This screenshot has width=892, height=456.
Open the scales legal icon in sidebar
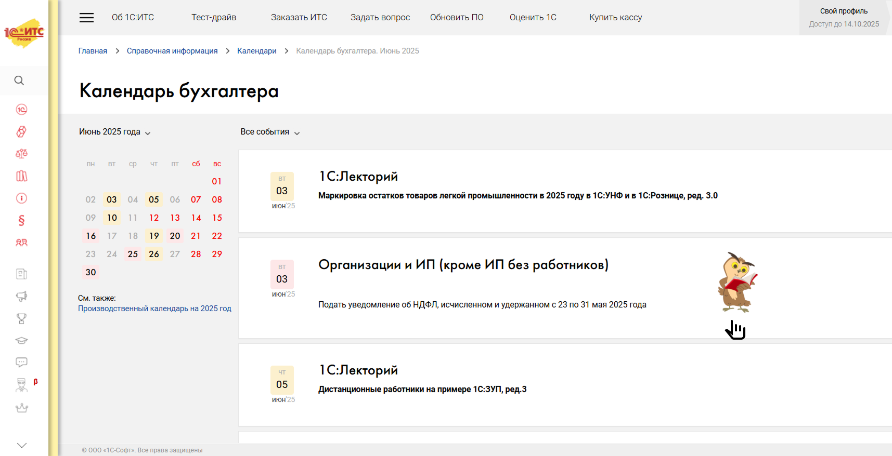point(21,154)
